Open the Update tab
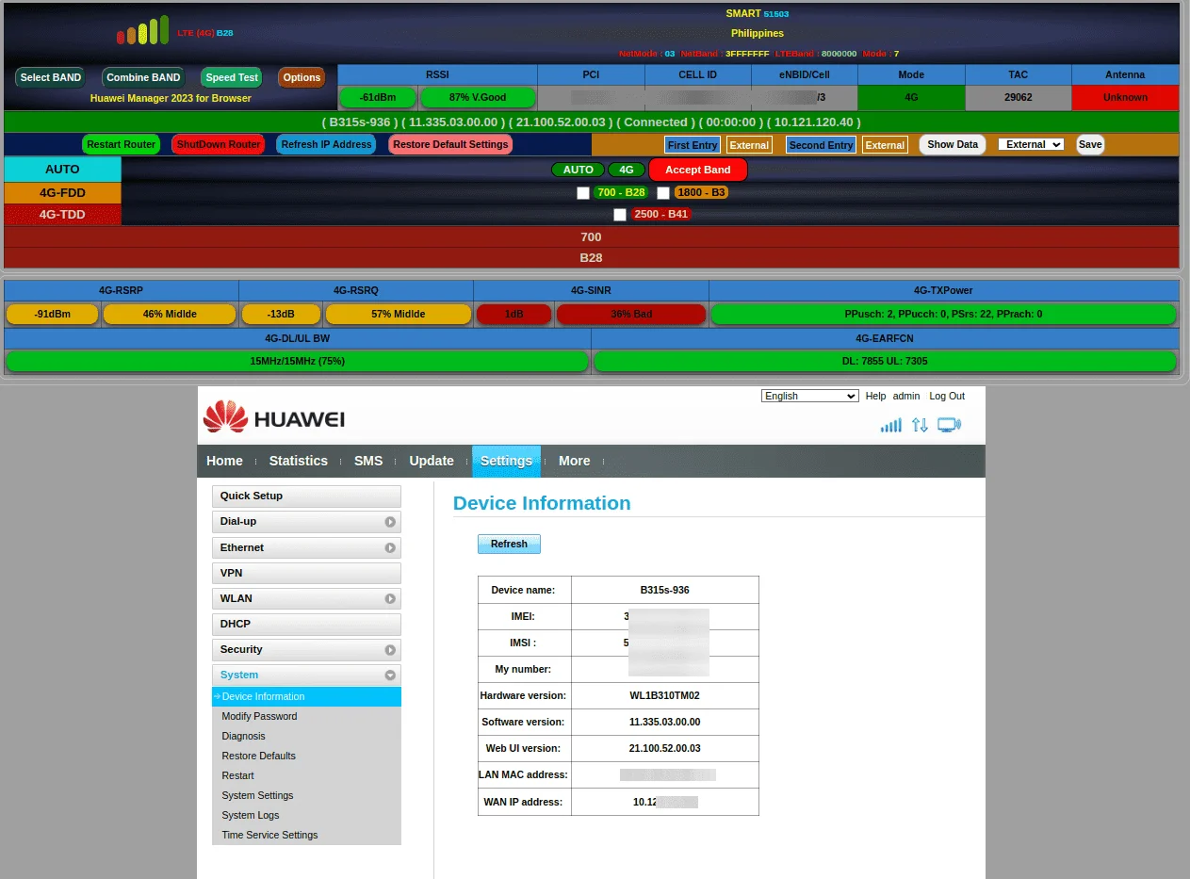Screen dimensions: 1190x879 point(432,461)
